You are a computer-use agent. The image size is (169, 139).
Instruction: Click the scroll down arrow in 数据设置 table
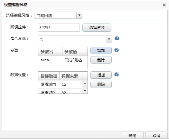point(85,91)
